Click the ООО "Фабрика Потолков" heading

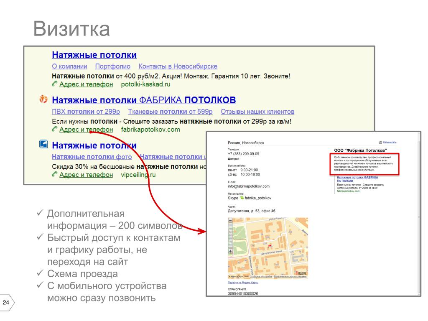click(x=360, y=150)
